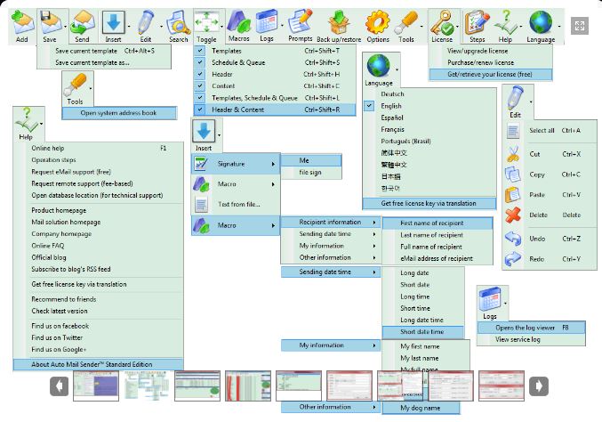Open the Save dropdown arrow in toolbar

click(65, 27)
